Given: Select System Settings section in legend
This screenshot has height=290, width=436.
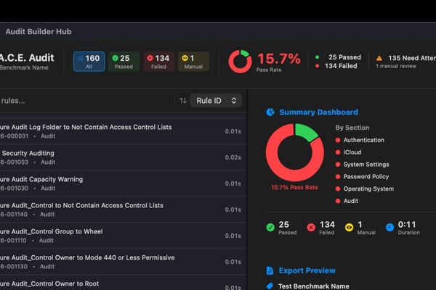Looking at the screenshot, I should pyautogui.click(x=363, y=165).
